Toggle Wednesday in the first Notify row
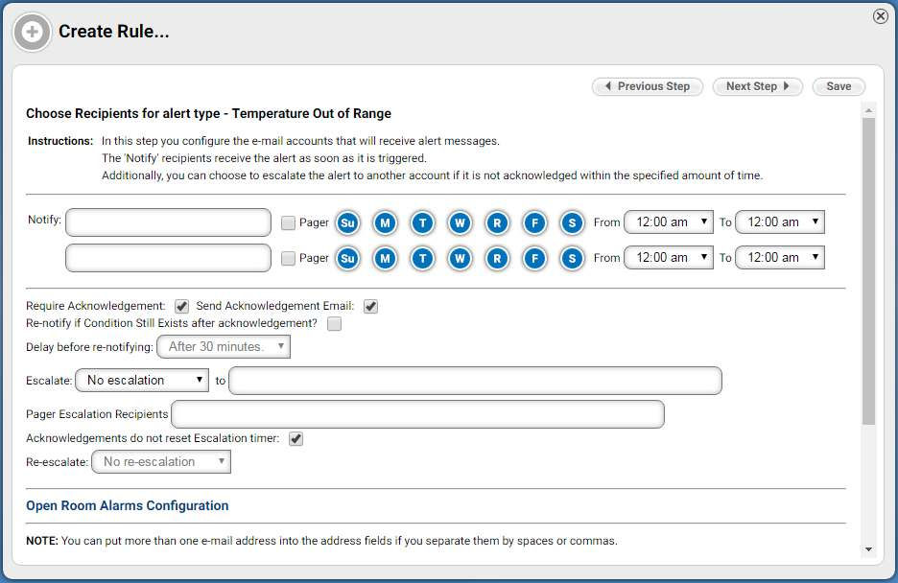 coord(460,222)
